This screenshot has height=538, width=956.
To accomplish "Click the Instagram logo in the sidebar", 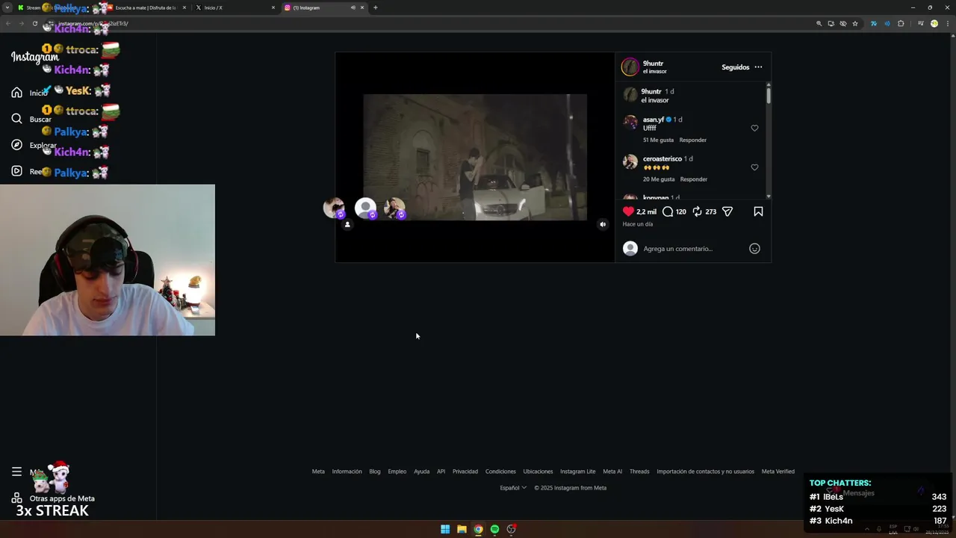I will pyautogui.click(x=34, y=57).
